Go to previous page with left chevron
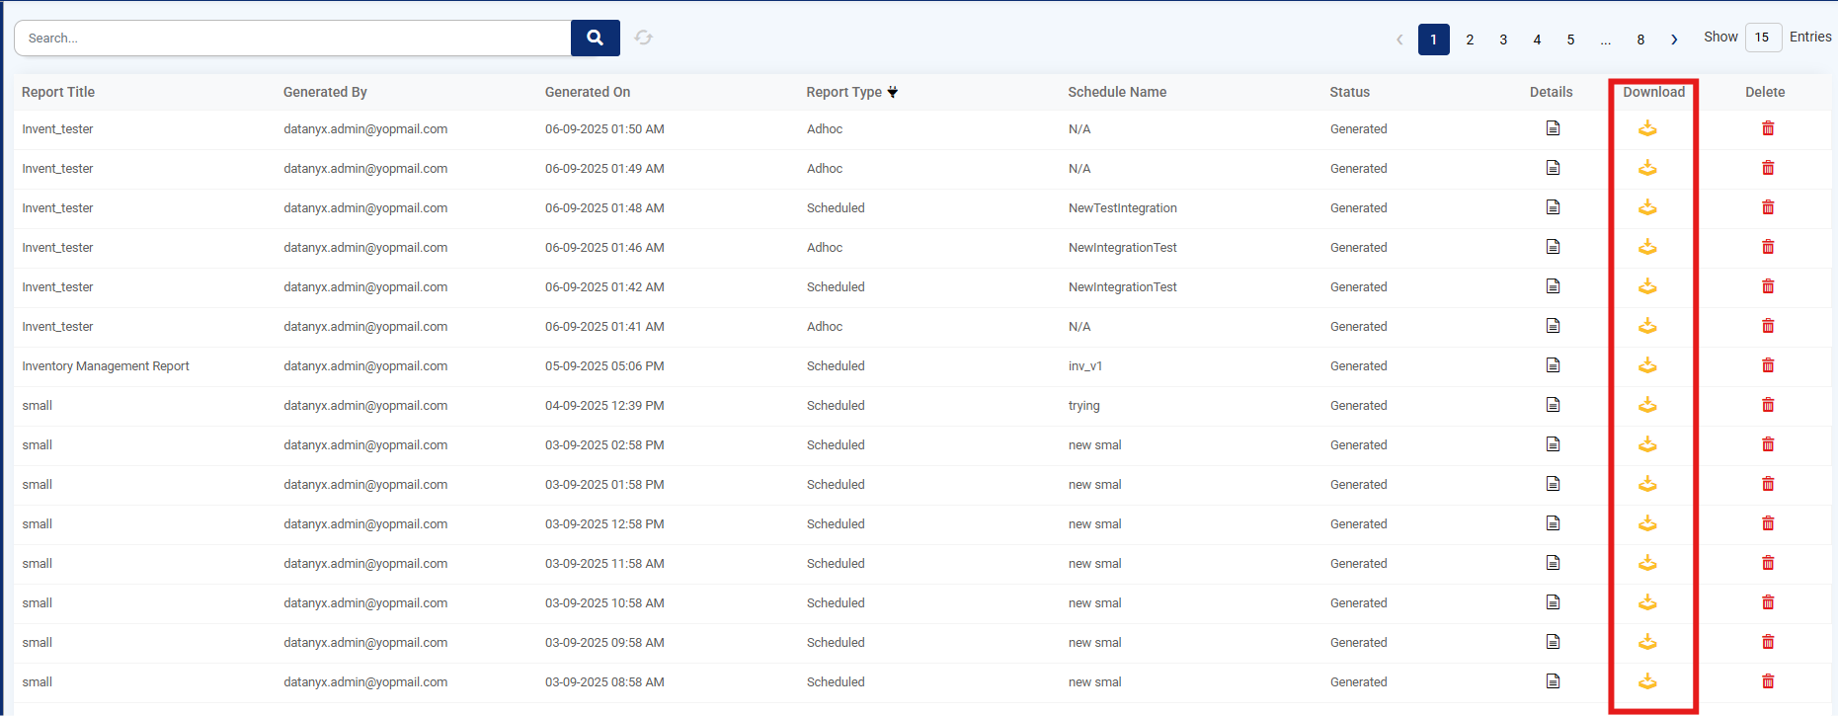The width and height of the screenshot is (1838, 716). point(1399,40)
